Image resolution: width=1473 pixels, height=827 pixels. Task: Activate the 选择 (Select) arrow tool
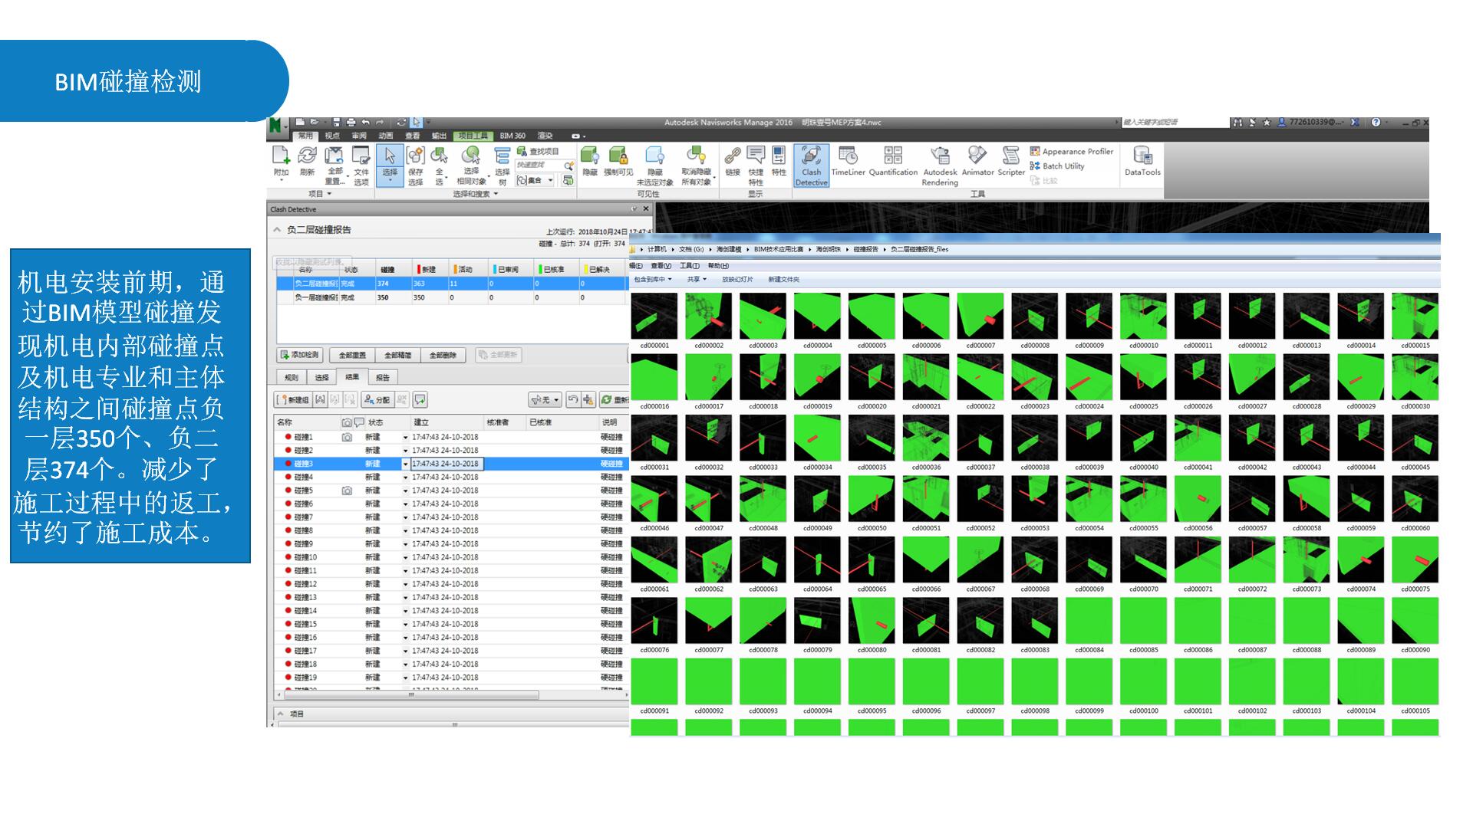pos(390,166)
